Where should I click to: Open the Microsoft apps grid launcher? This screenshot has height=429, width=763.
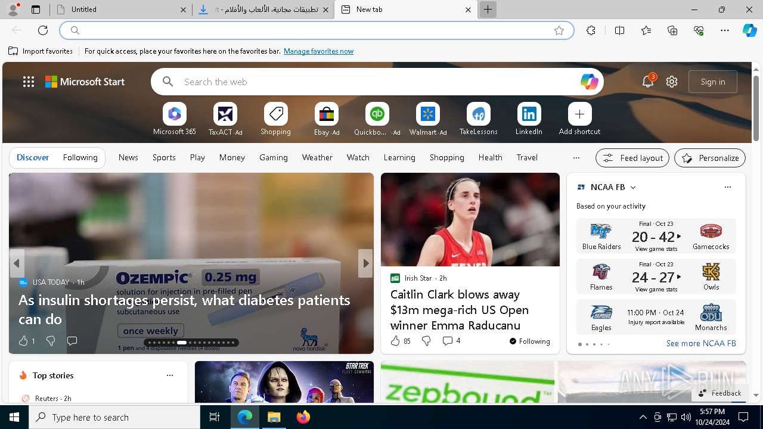pos(29,82)
